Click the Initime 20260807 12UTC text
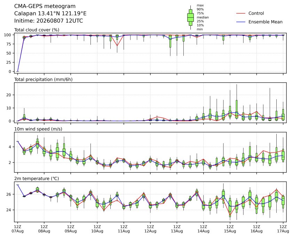This screenshot has width=293, height=237. pyautogui.click(x=49, y=21)
